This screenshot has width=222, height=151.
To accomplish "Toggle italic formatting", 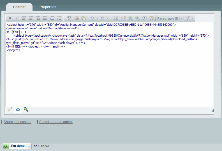I will click(x=17, y=18).
